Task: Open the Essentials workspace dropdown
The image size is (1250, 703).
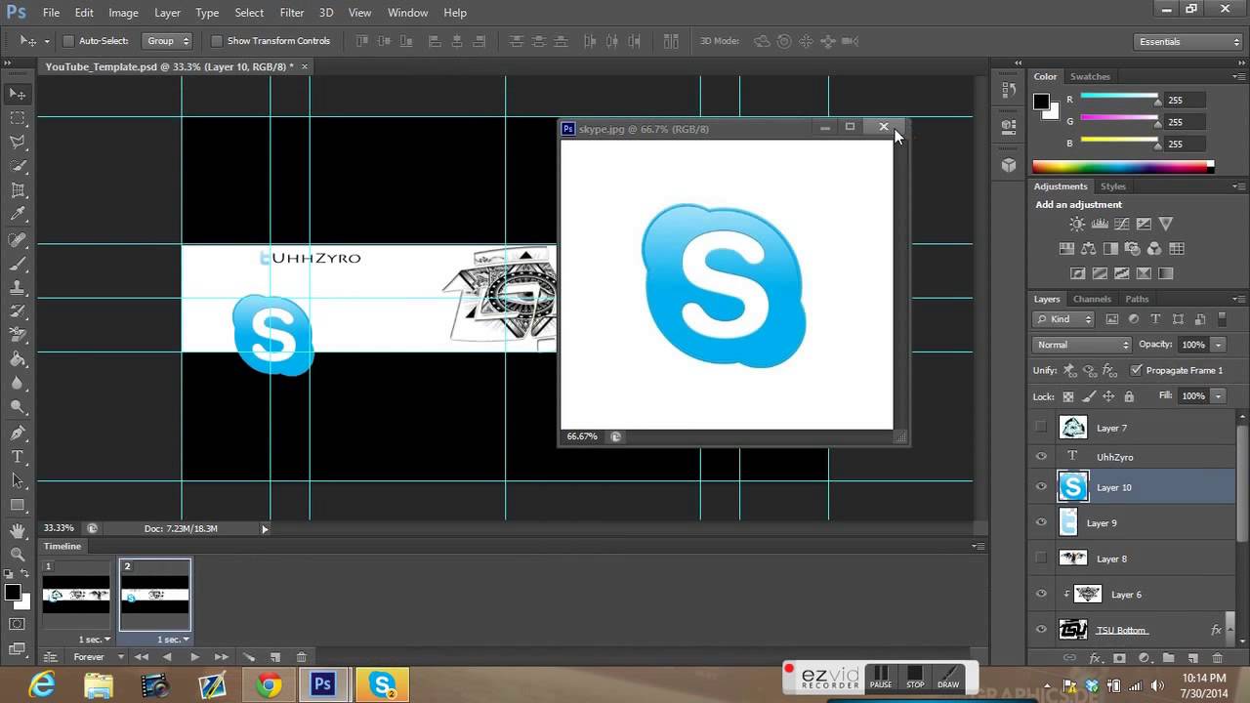Action: click(1188, 42)
